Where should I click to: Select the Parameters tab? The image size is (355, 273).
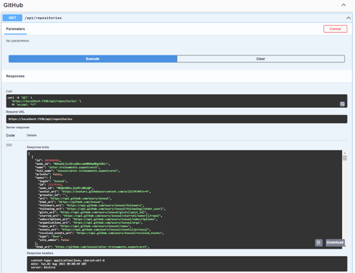15,29
